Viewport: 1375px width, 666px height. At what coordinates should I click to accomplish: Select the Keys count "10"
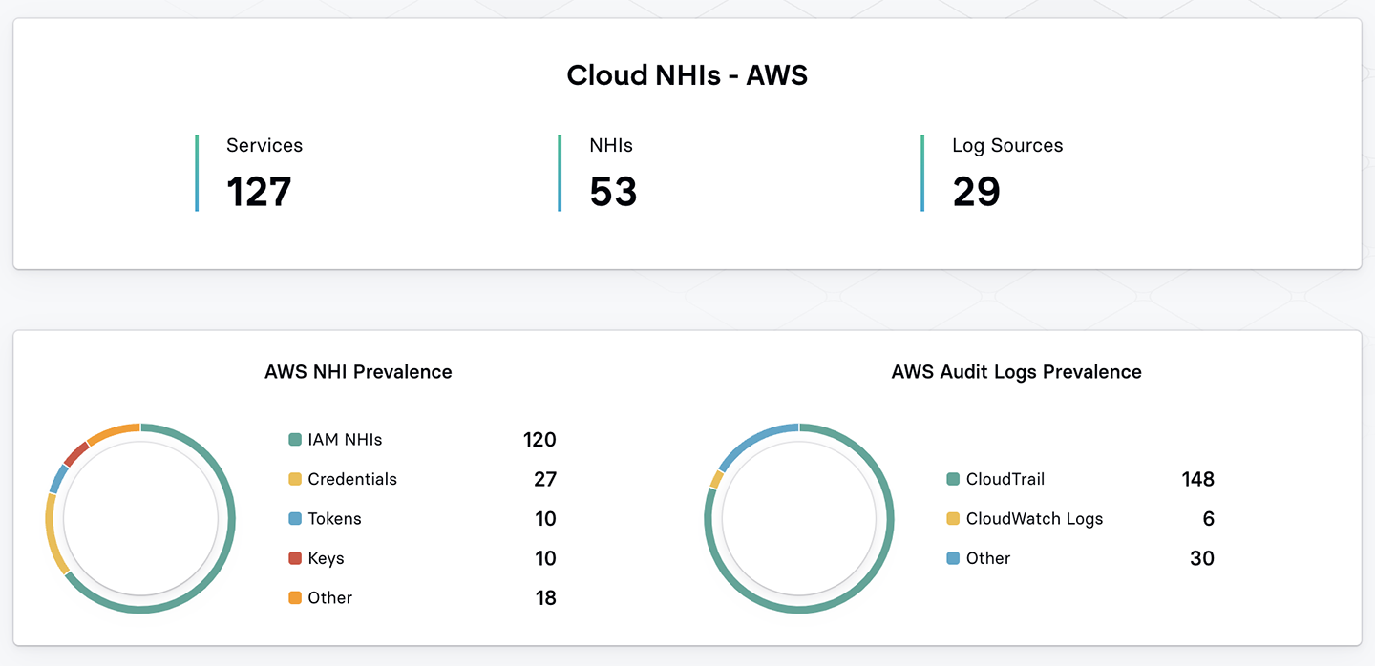[x=545, y=558]
